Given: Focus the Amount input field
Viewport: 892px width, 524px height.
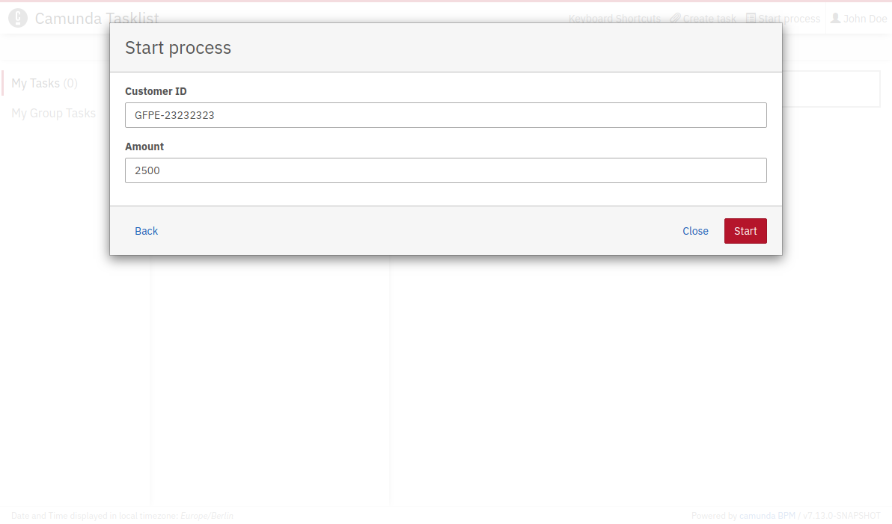Looking at the screenshot, I should pyautogui.click(x=445, y=170).
